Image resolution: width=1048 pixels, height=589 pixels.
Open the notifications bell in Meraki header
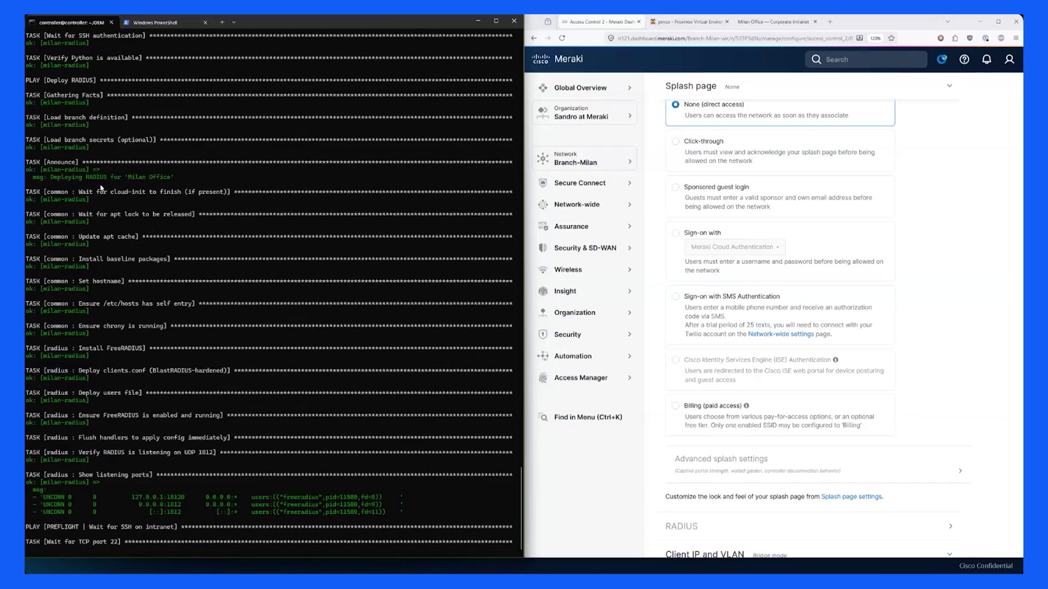(x=987, y=59)
